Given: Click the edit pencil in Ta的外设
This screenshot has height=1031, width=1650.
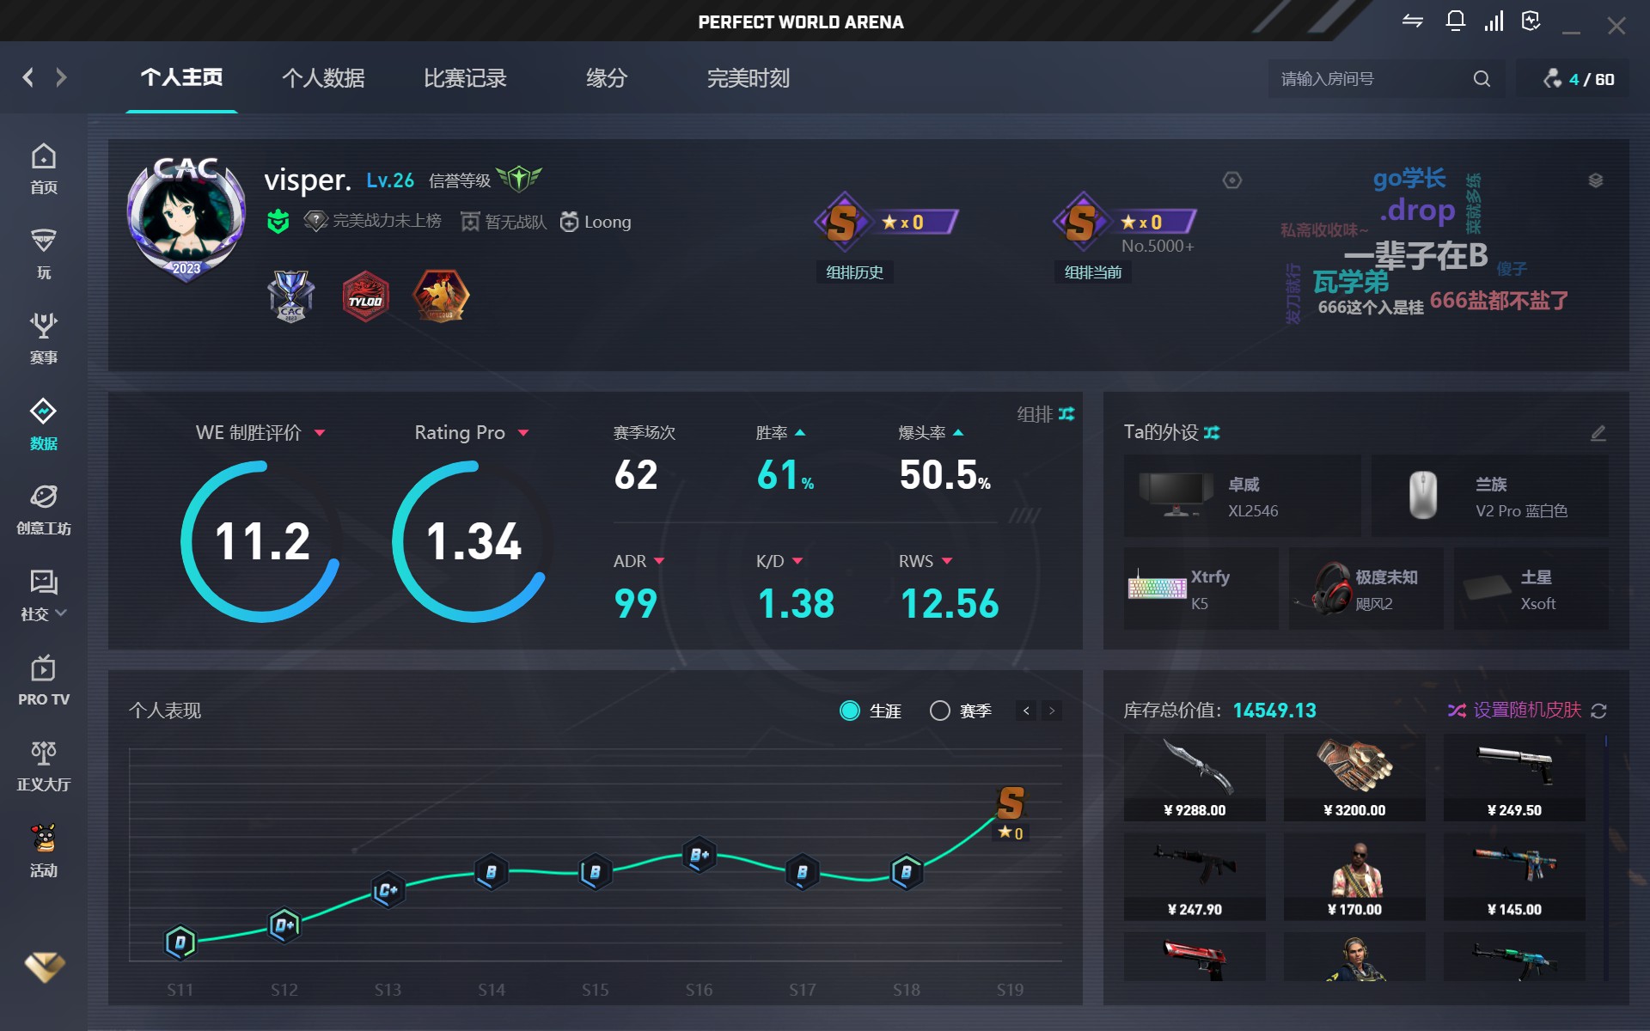Looking at the screenshot, I should click(x=1598, y=433).
